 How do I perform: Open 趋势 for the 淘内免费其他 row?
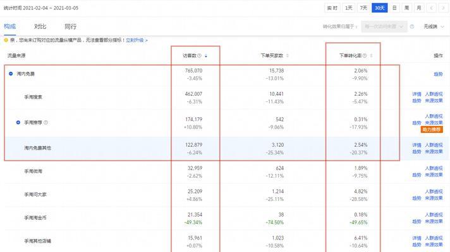click(x=417, y=152)
